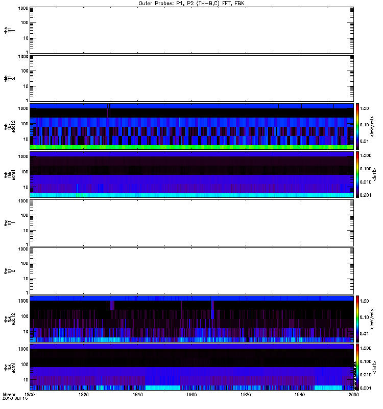Image resolution: width=383 pixels, height=409 pixels.
Task: Click the "0.010" value on thb scm1 color bar
Action: coord(366,182)
